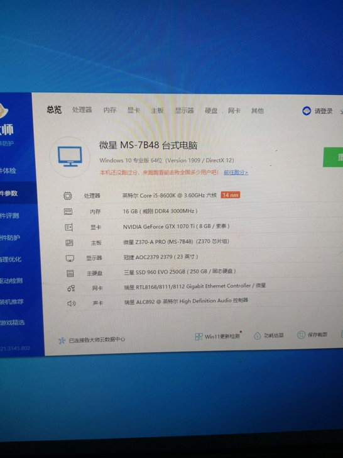Select the RTL8168 Ethernet Controller text
This screenshot has width=343, height=458.
point(195,286)
